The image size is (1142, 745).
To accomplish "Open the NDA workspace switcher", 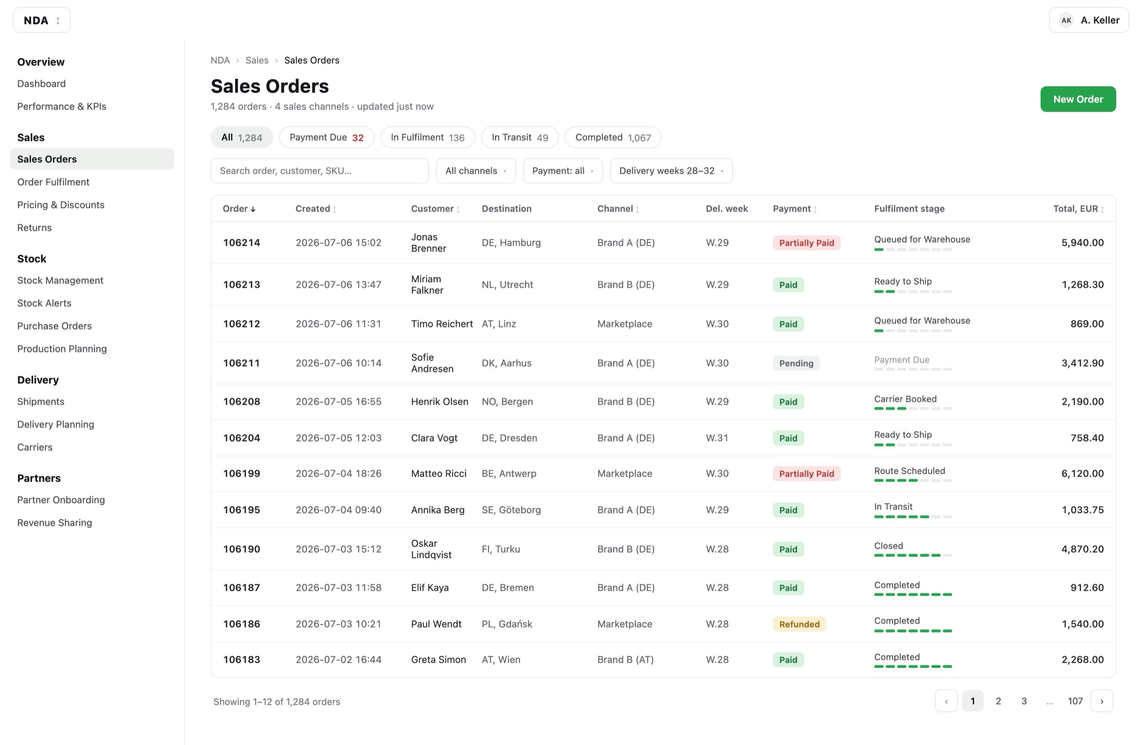I will (x=42, y=20).
